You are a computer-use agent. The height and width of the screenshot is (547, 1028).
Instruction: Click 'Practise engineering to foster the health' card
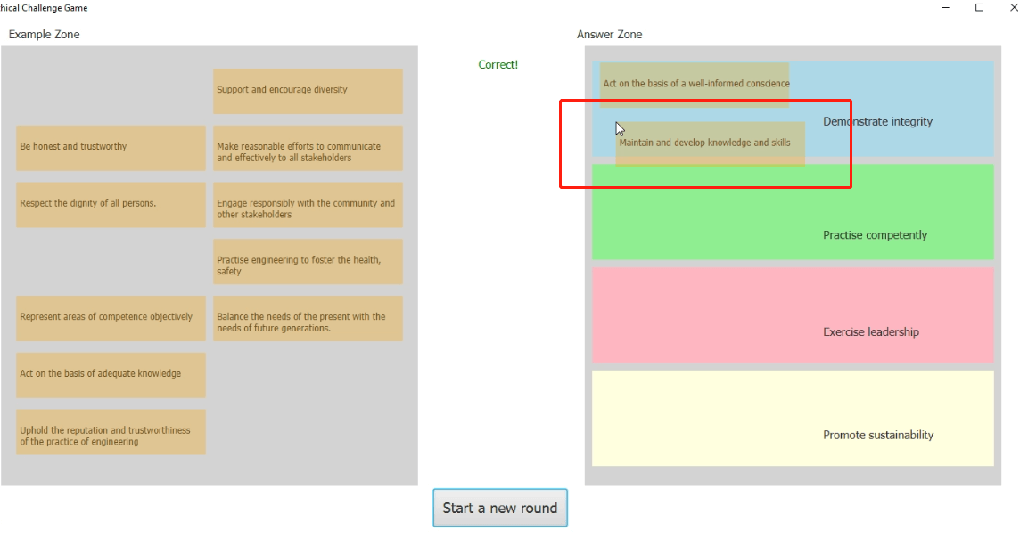coord(308,262)
